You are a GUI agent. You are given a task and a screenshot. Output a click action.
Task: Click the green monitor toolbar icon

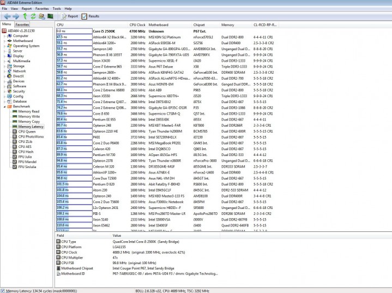click(50, 16)
